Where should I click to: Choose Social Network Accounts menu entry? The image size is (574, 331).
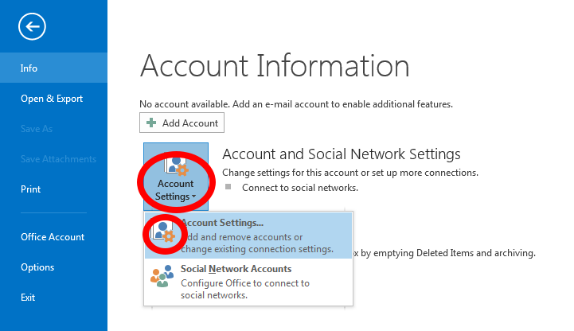point(248,282)
